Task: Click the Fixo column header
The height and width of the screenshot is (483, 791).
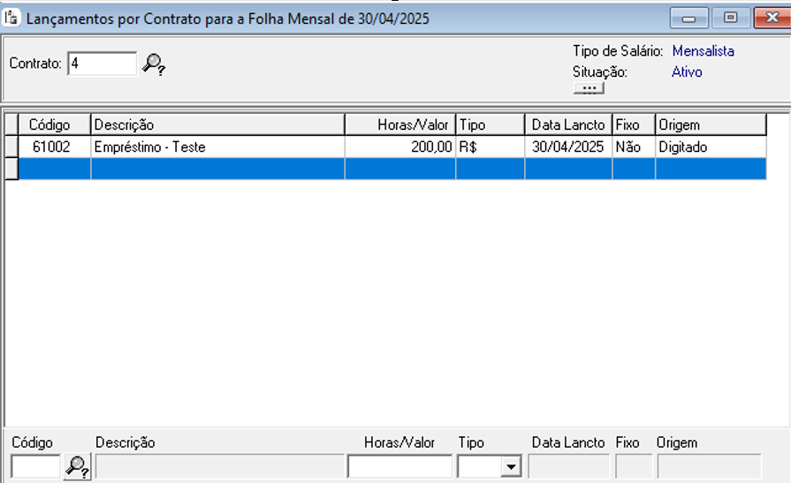Action: (x=633, y=125)
